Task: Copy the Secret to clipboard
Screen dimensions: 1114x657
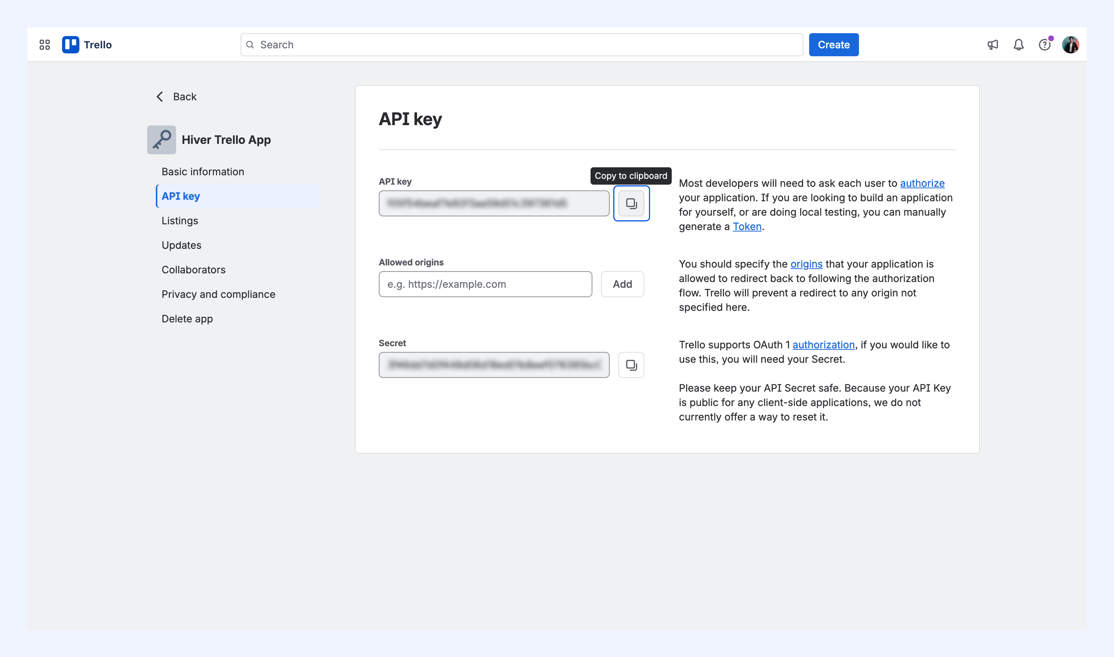Action: click(x=631, y=365)
